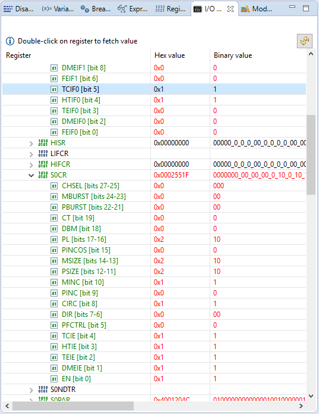Click S0CR hex value 0x0002551F
The height and width of the screenshot is (414, 319).
[171, 175]
